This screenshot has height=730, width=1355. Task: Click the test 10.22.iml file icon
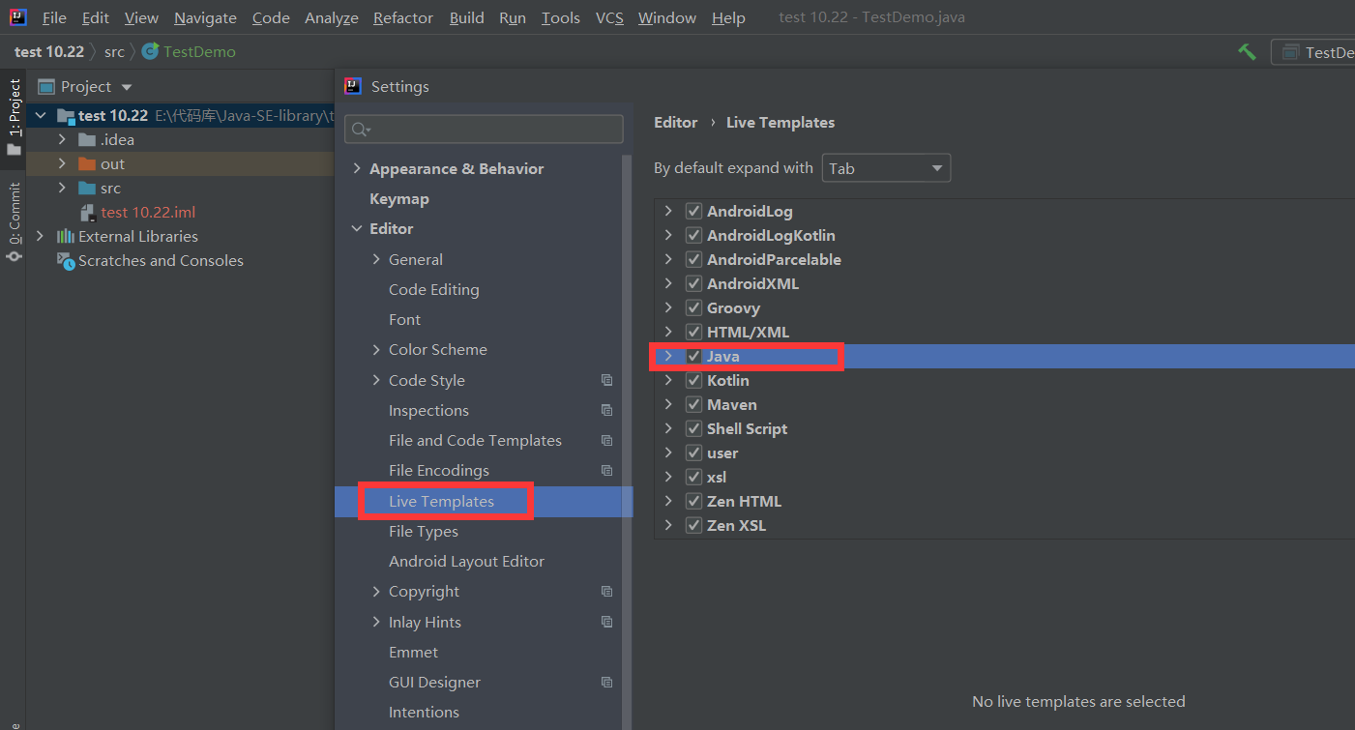(87, 212)
